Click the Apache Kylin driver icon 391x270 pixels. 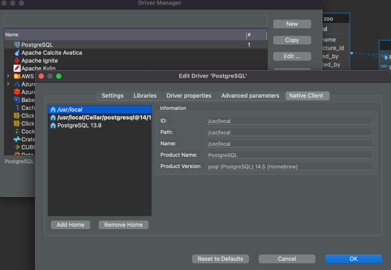coord(17,68)
